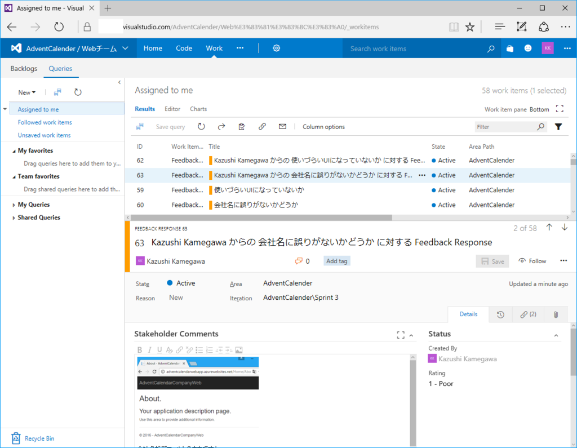Screen dimensions: 577x448
Task: Switch to Backlogs tab
Action: 24,69
